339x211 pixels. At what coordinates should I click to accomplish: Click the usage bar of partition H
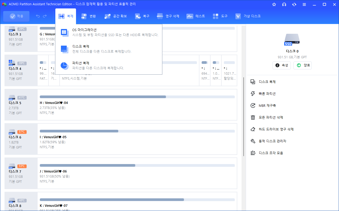tap(137, 97)
